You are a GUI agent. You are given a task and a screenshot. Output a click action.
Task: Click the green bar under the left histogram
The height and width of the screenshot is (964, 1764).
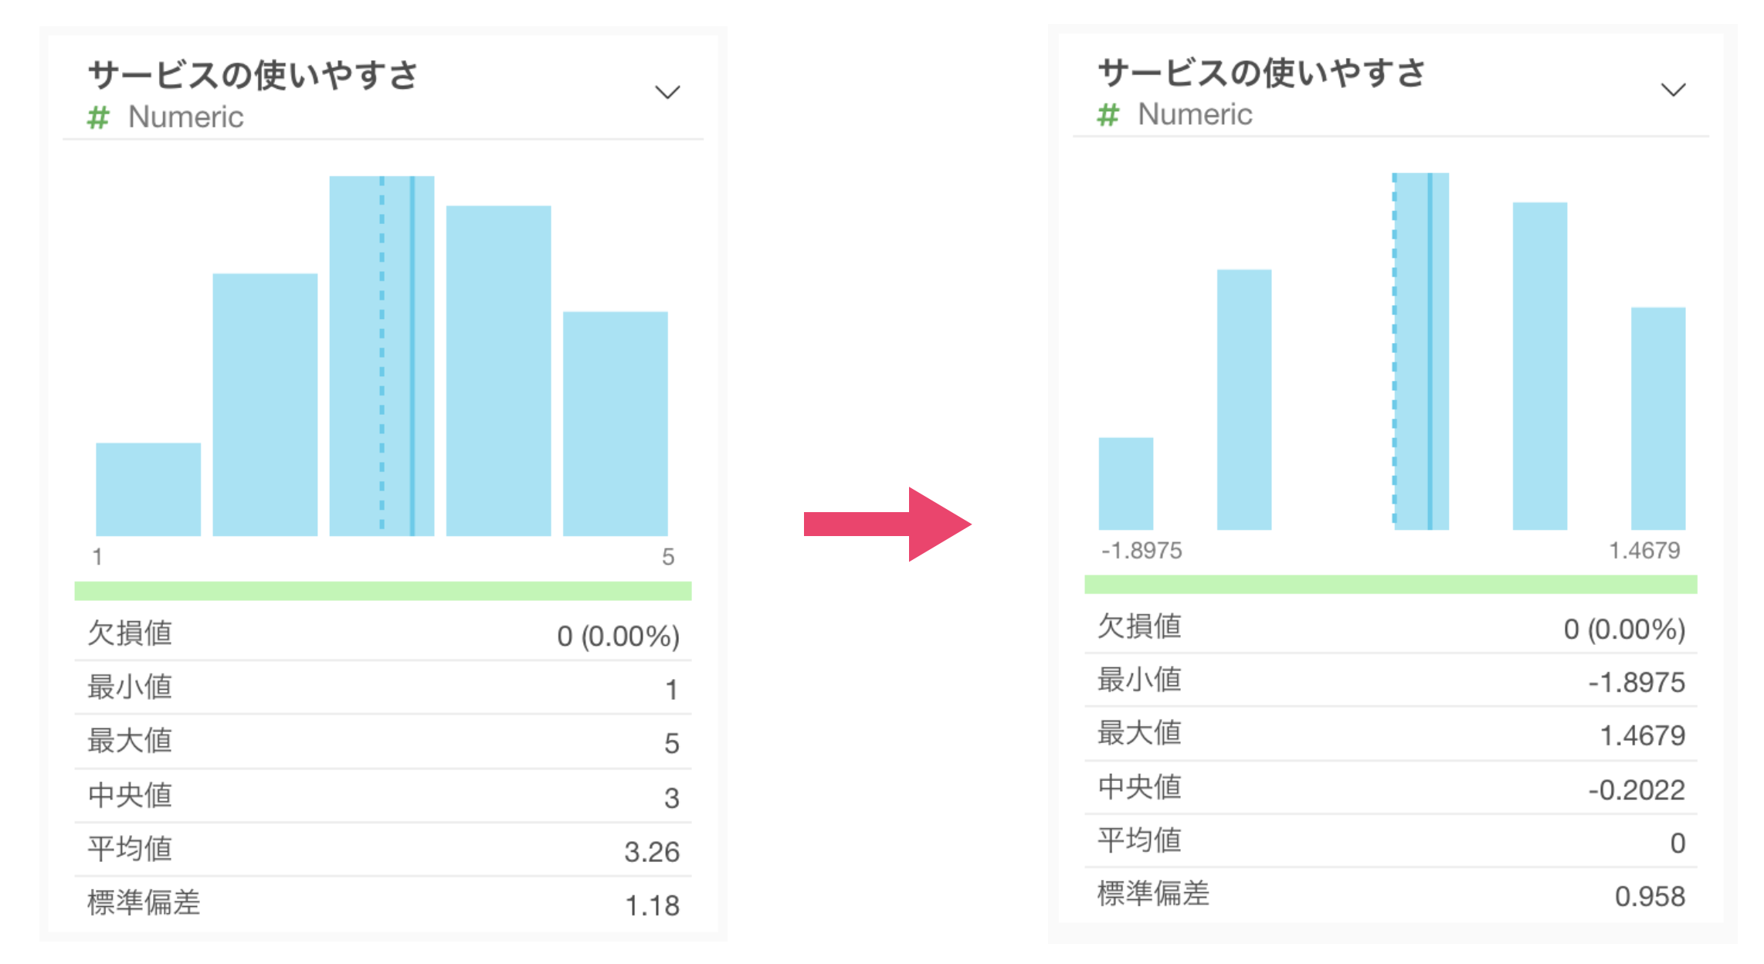(383, 591)
